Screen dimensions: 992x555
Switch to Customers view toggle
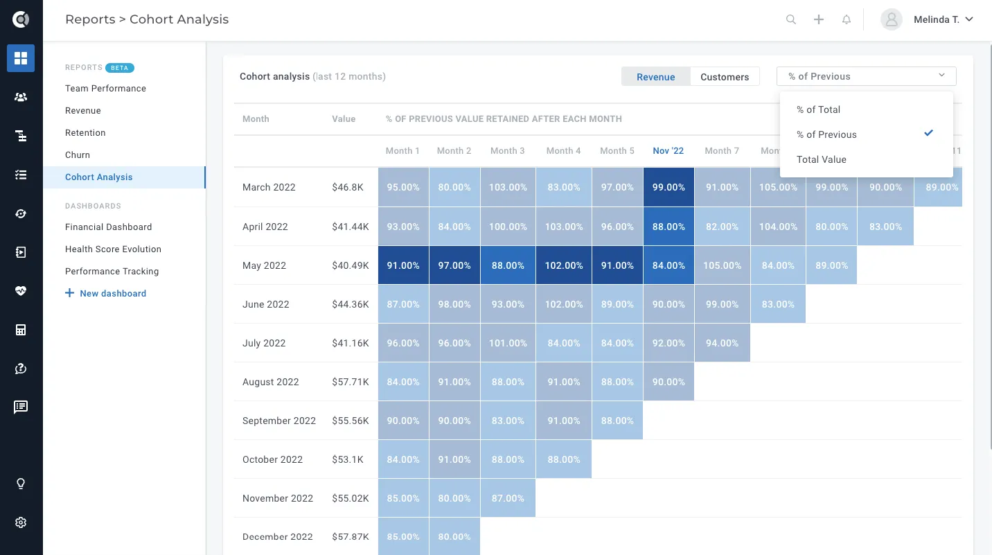click(x=725, y=77)
